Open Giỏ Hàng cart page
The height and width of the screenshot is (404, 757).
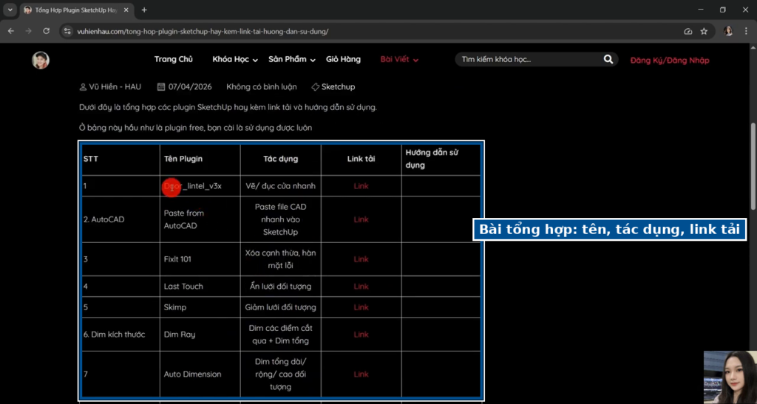[343, 59]
